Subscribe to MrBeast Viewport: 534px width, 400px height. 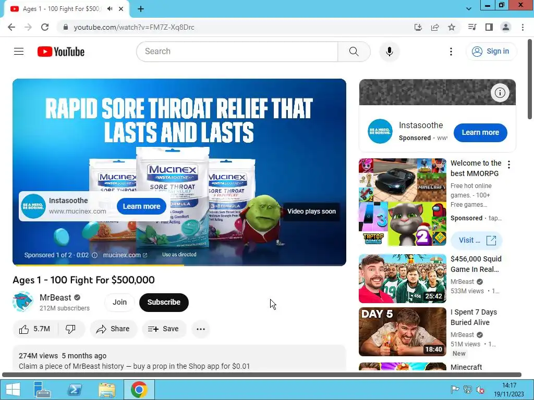pyautogui.click(x=164, y=302)
